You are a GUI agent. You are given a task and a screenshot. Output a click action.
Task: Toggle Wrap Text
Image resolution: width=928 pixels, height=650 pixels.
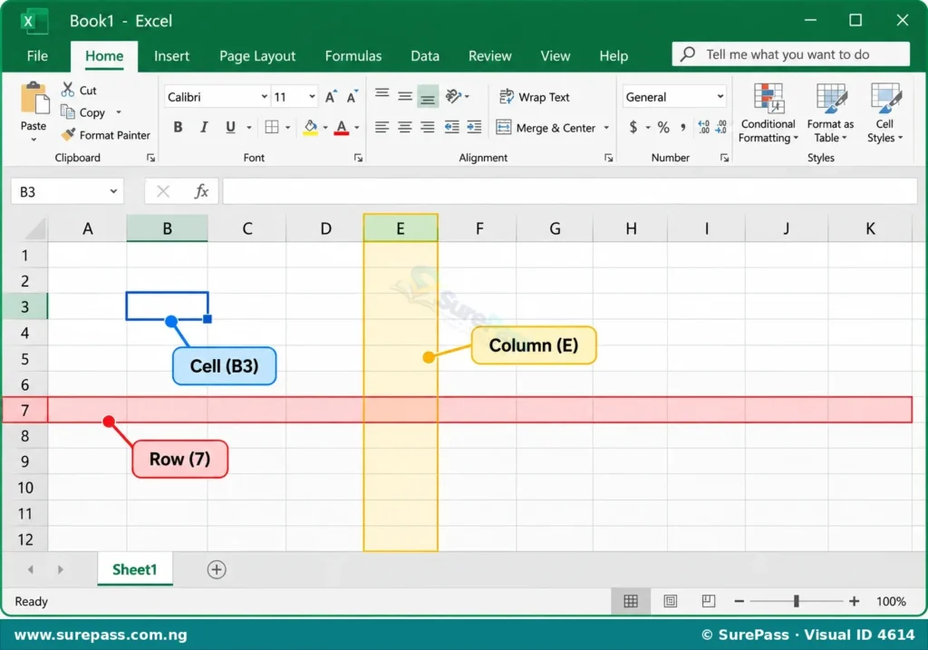coord(535,96)
